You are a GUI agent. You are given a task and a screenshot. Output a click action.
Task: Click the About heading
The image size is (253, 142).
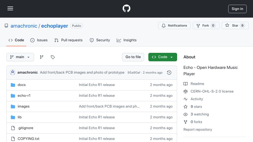[x=189, y=57]
